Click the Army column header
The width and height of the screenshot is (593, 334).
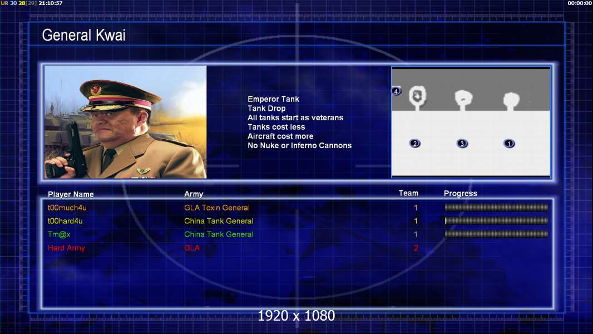194,194
